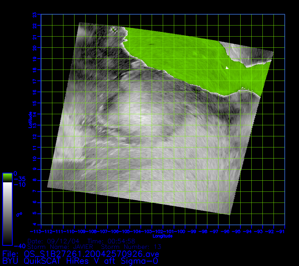This screenshot has height=266, width=299.
Task: Select the file name QS_S1B27261.20042570926.ave text
Action: (91, 254)
